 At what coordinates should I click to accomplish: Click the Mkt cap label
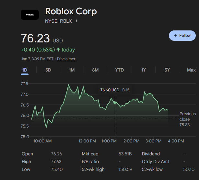click(x=90, y=154)
